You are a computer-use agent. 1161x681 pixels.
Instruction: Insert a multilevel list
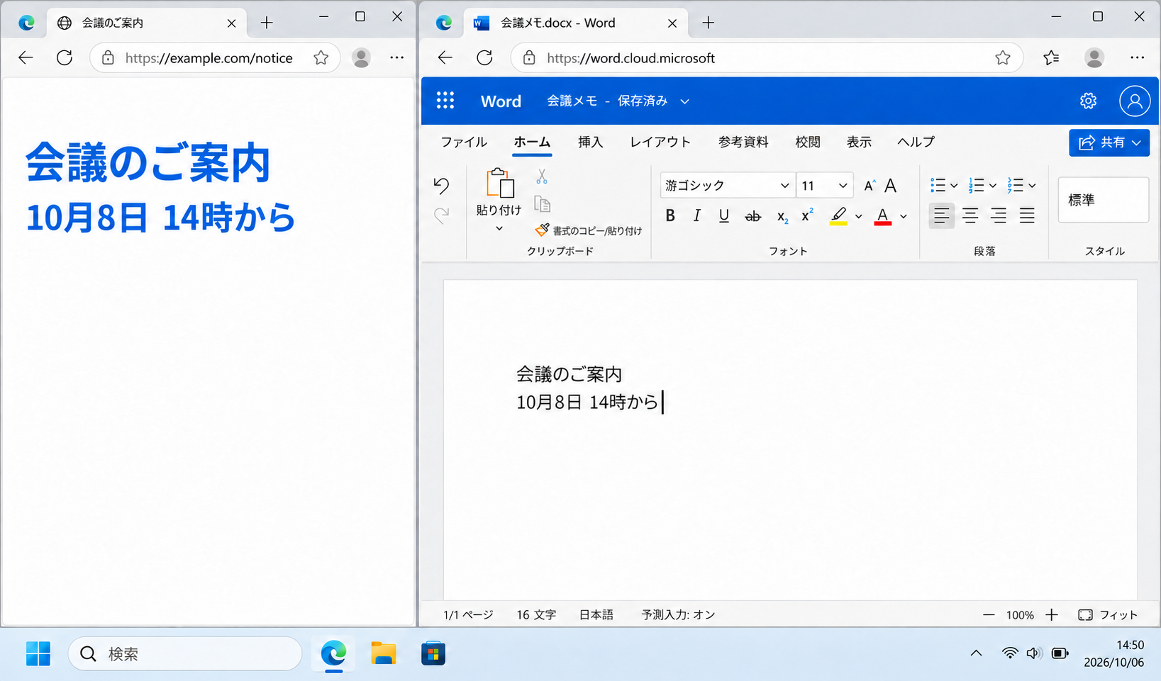click(x=1015, y=186)
